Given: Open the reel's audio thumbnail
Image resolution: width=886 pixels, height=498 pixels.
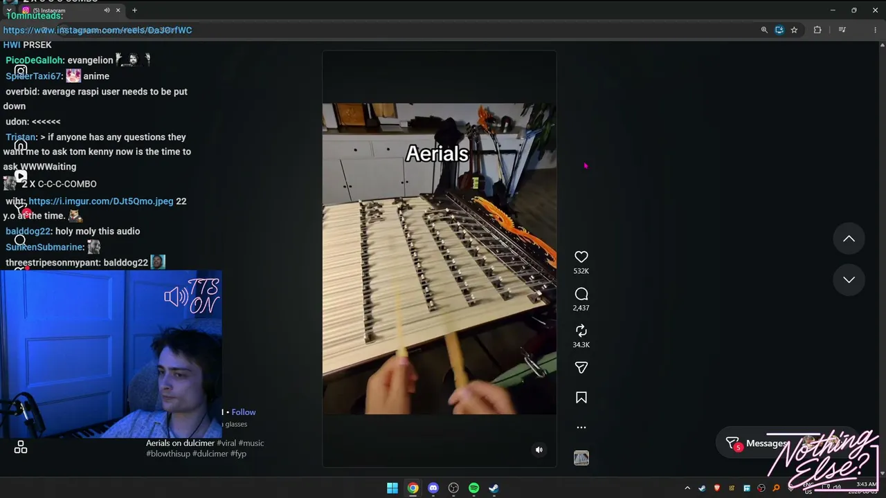Looking at the screenshot, I should tap(581, 458).
